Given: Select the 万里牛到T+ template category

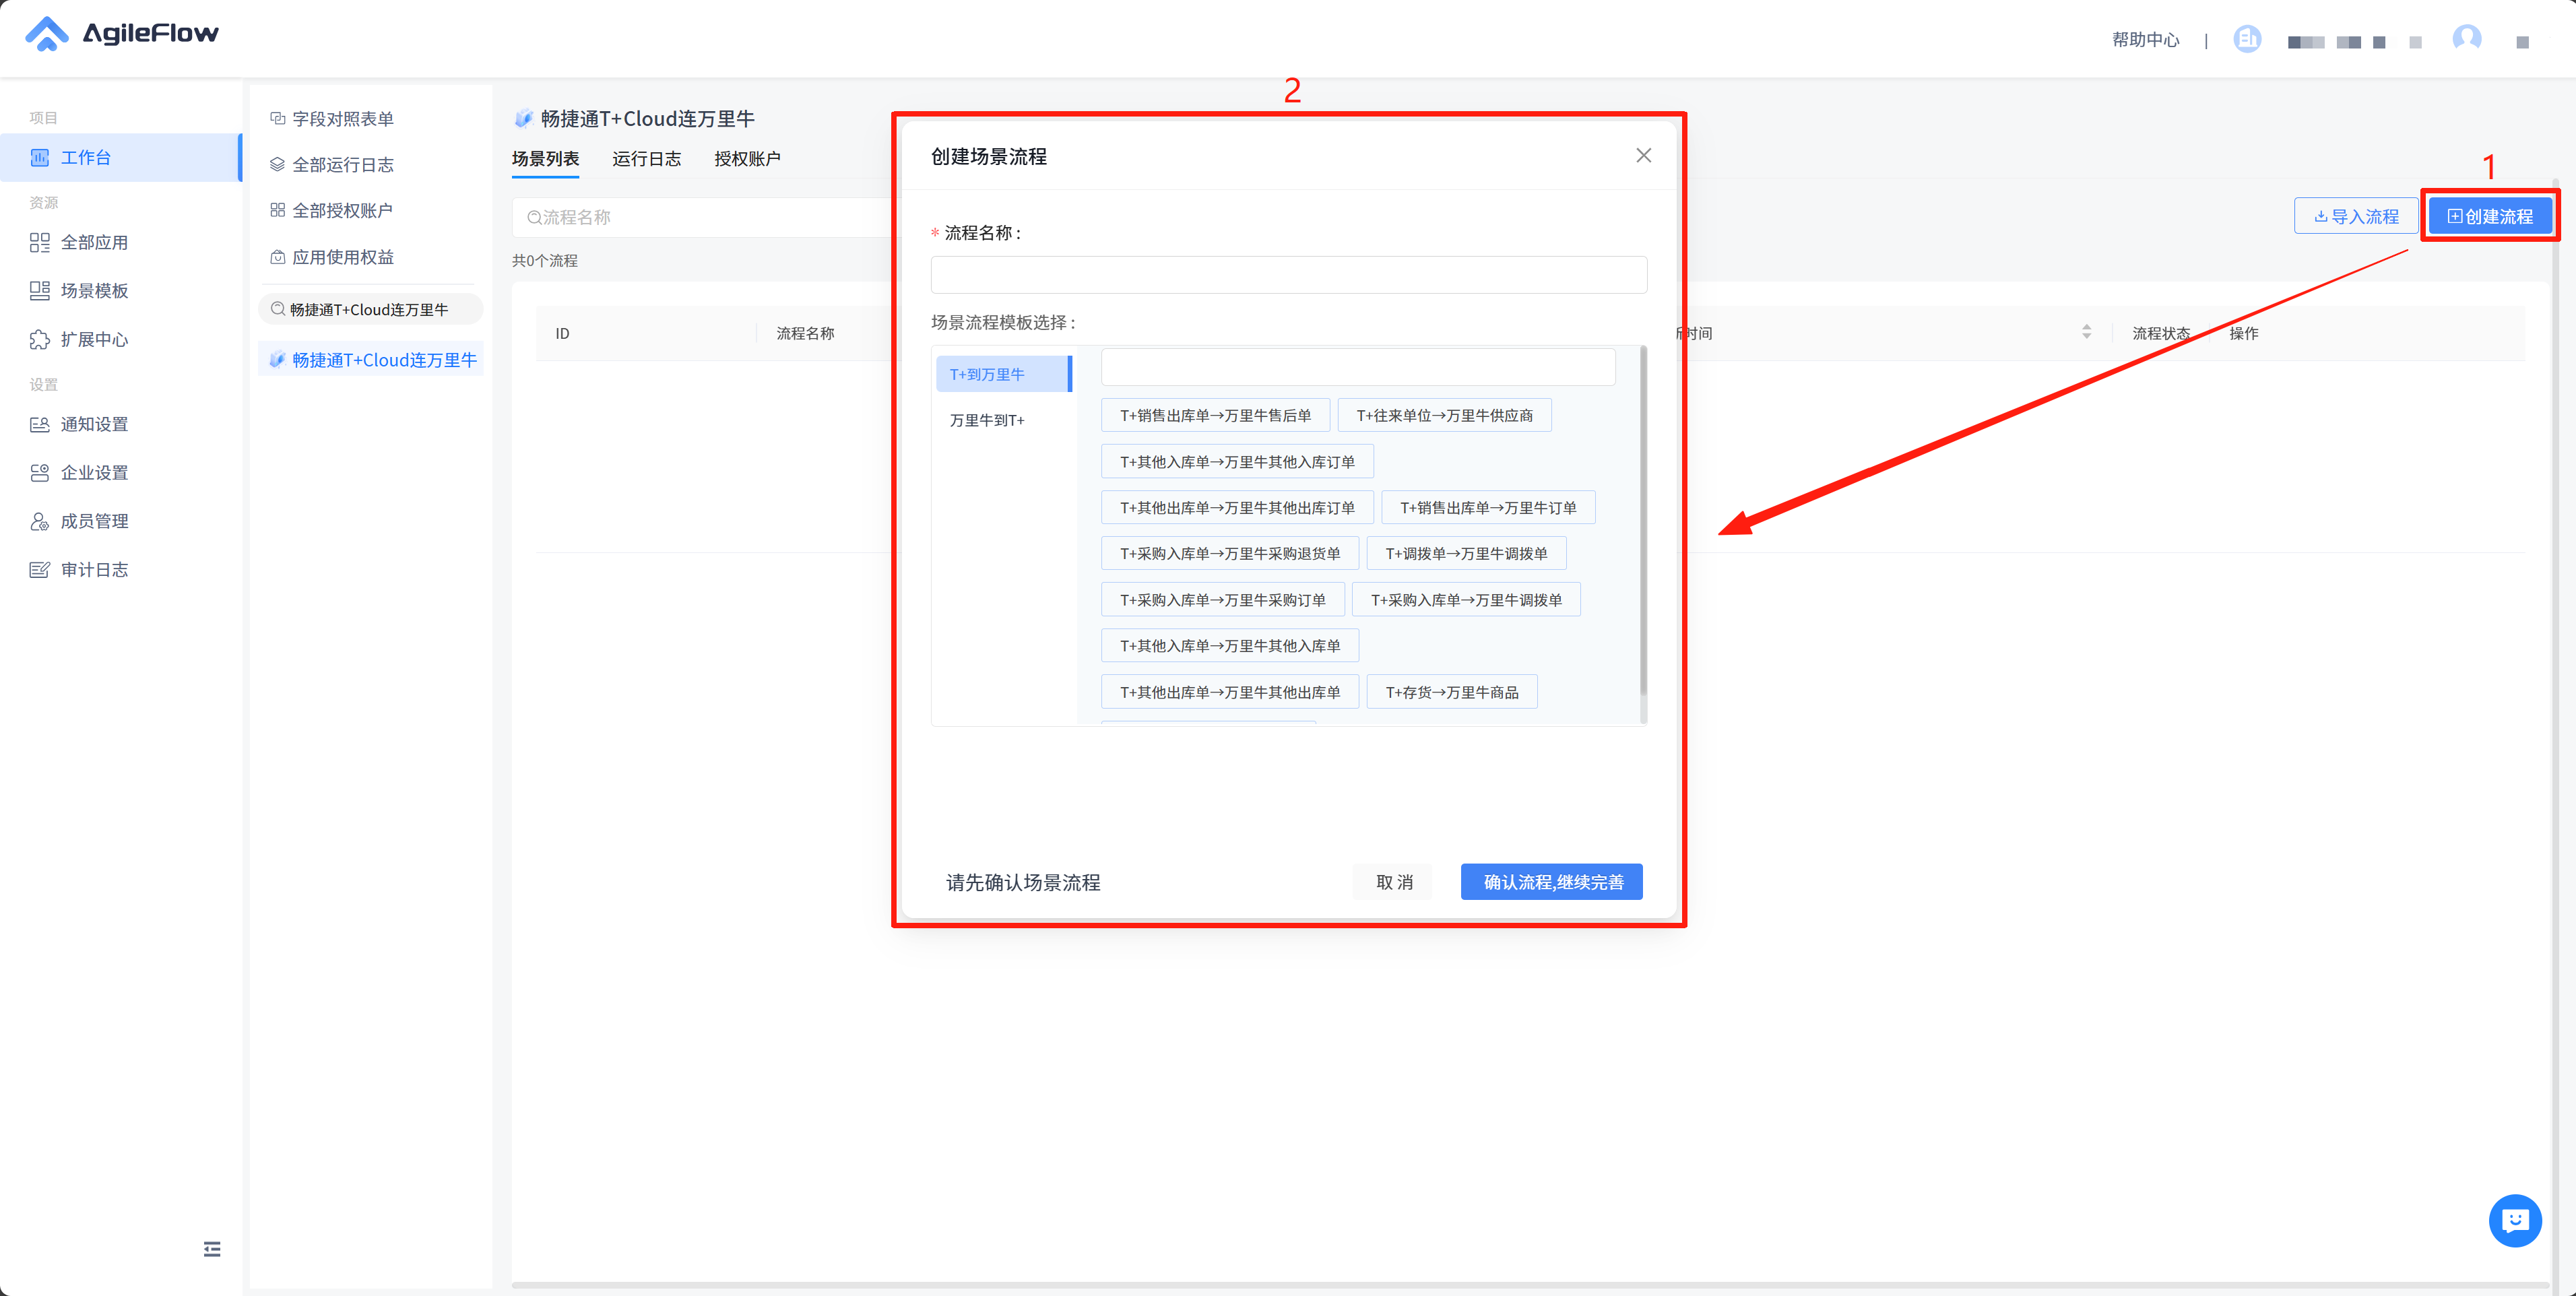Looking at the screenshot, I should 987,420.
